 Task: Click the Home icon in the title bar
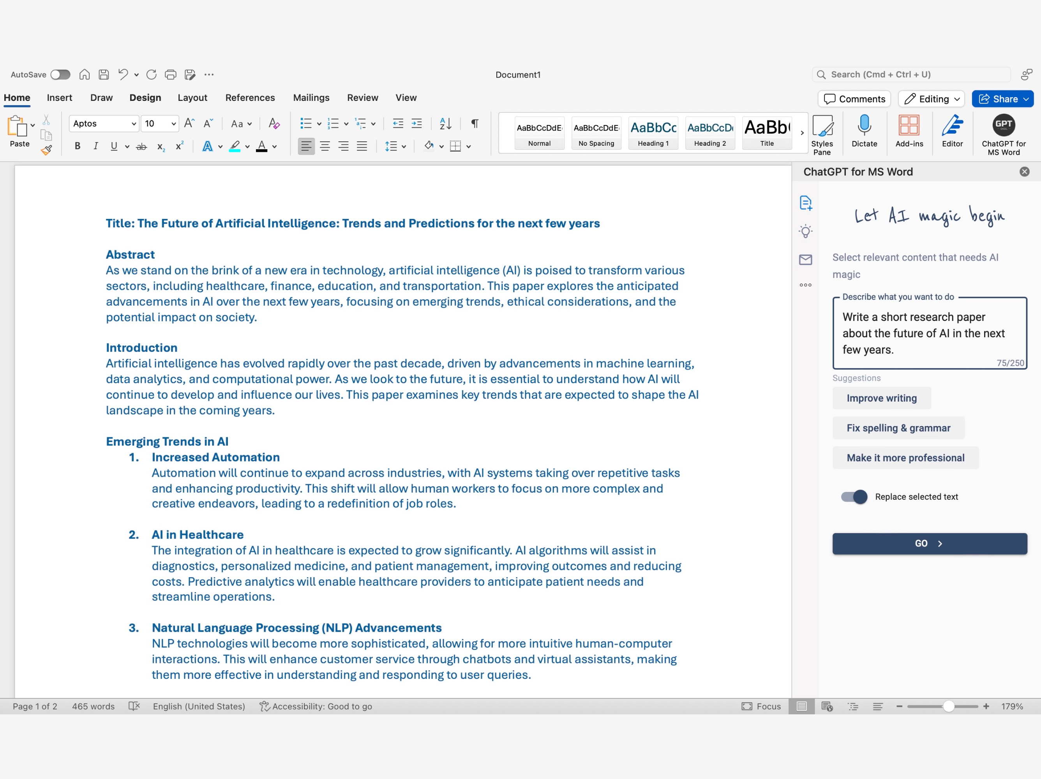85,74
